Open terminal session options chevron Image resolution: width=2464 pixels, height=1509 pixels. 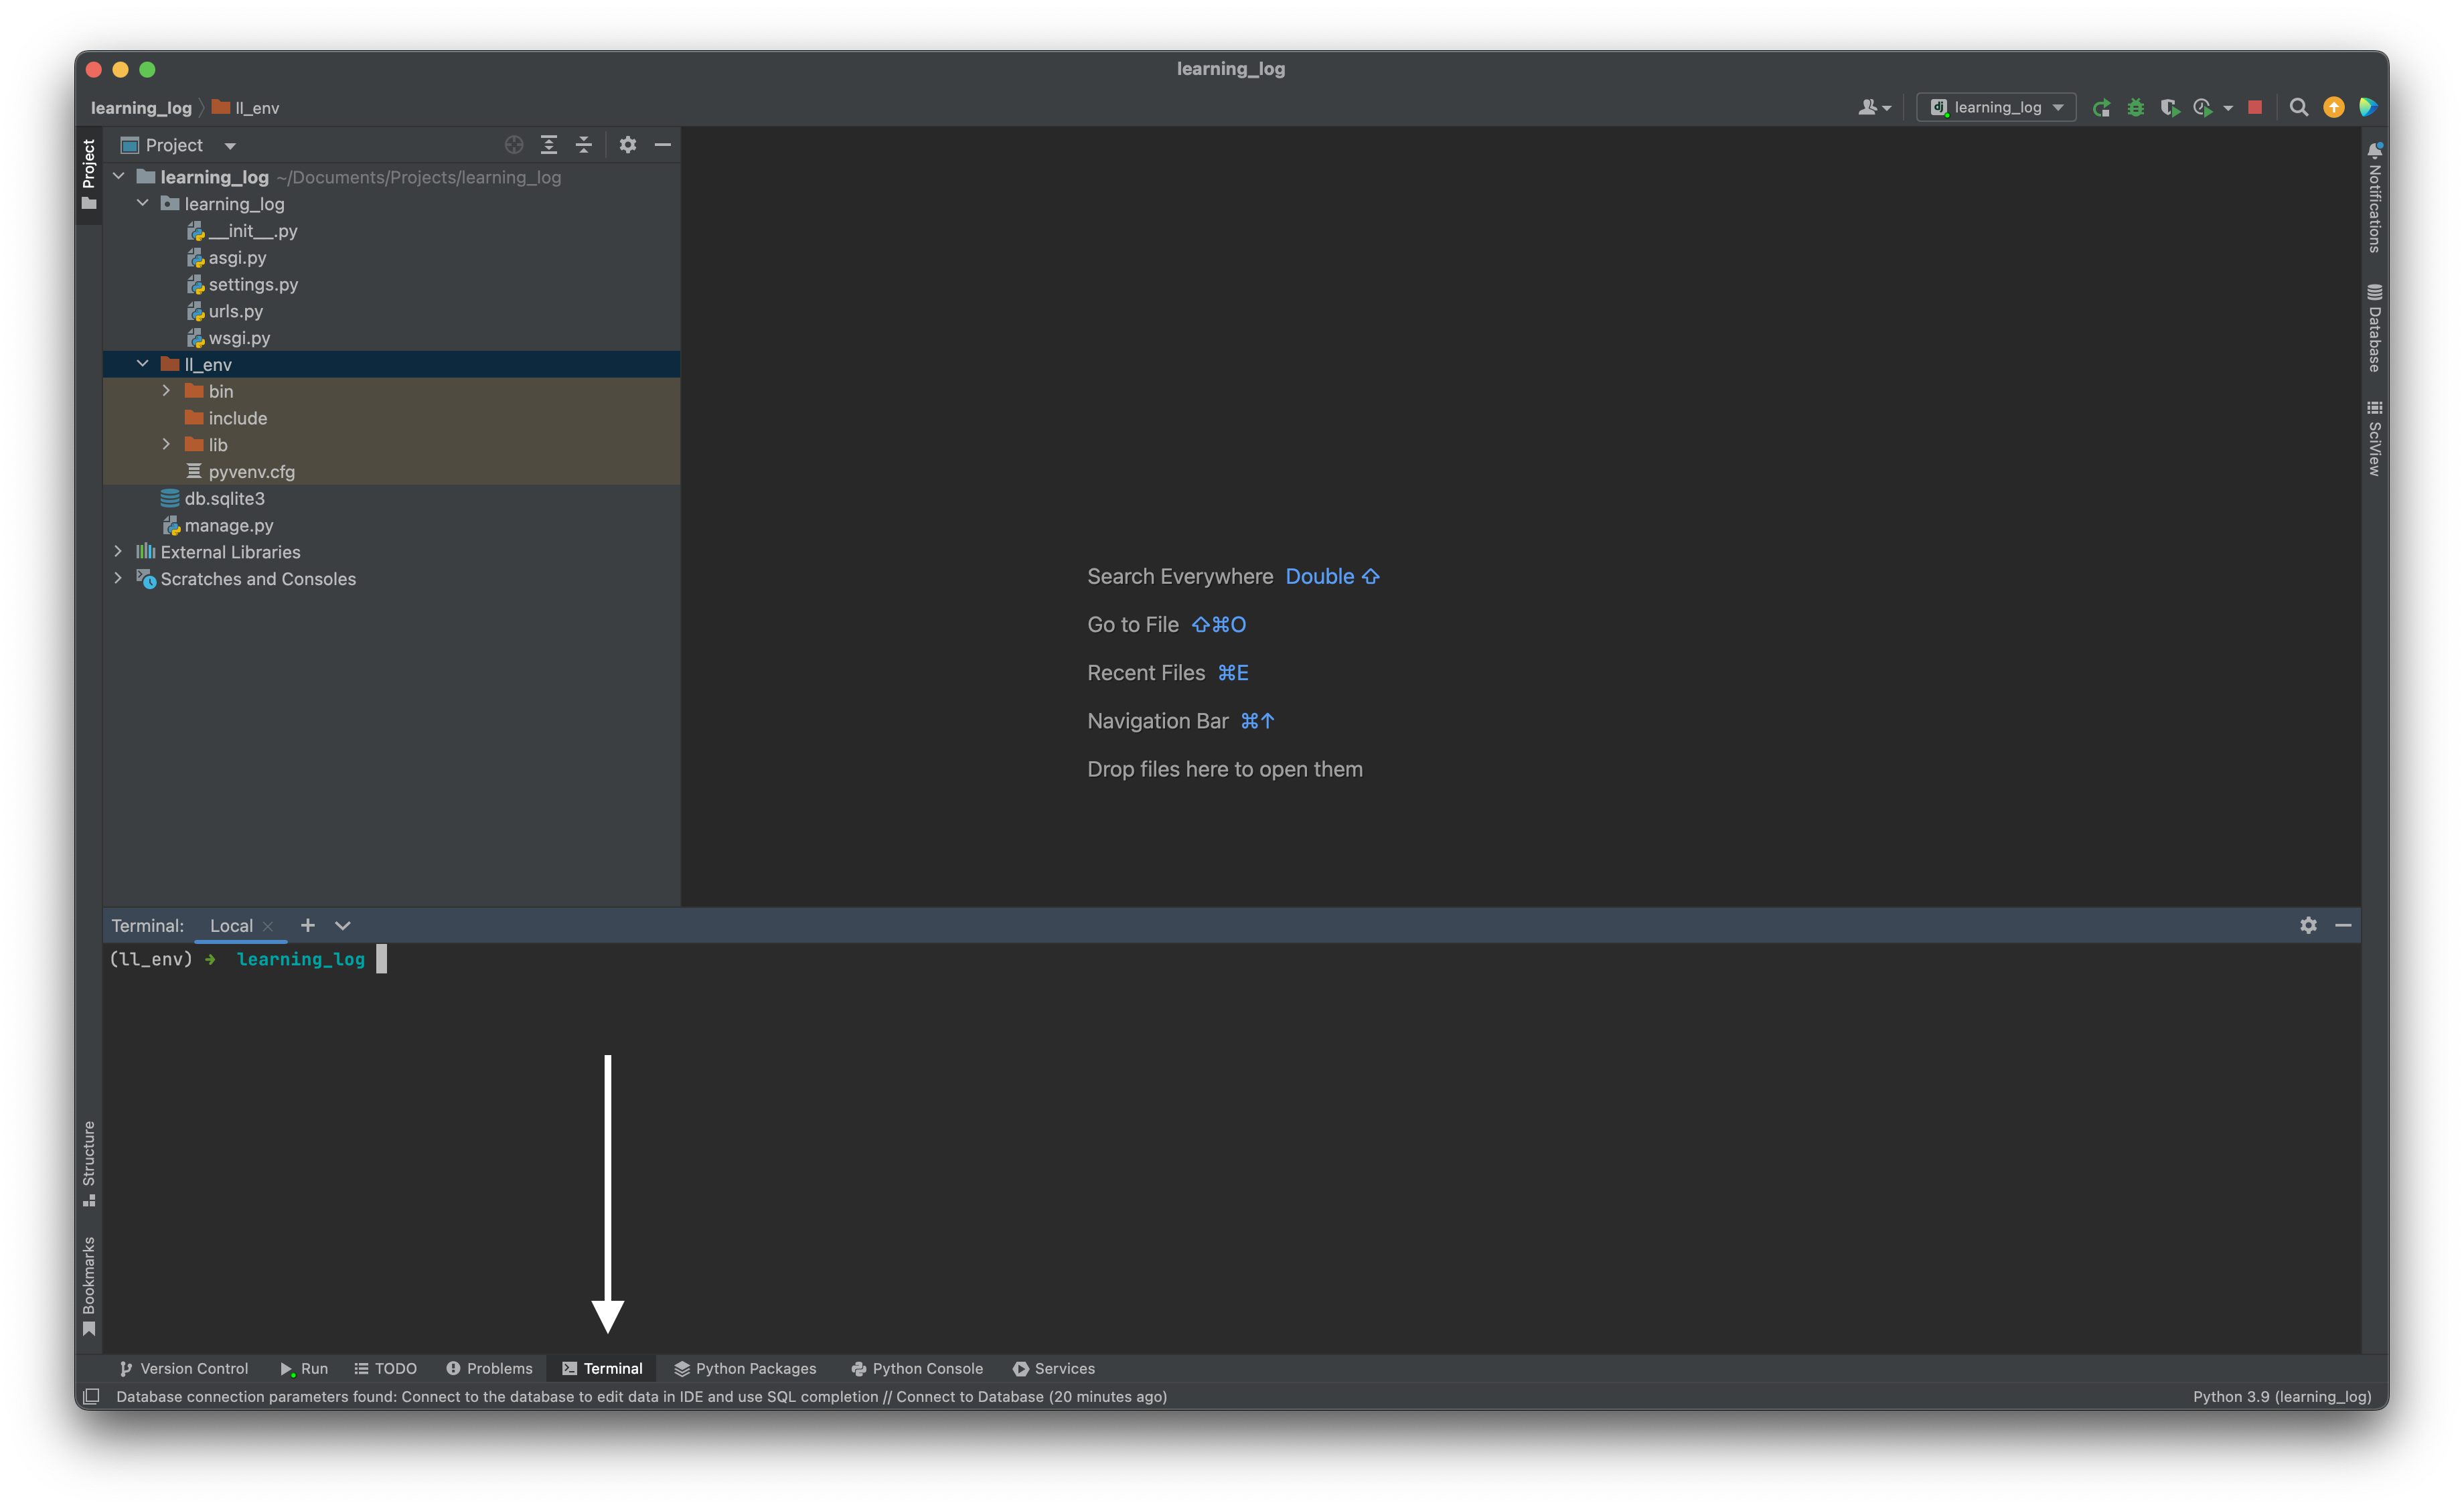point(343,926)
